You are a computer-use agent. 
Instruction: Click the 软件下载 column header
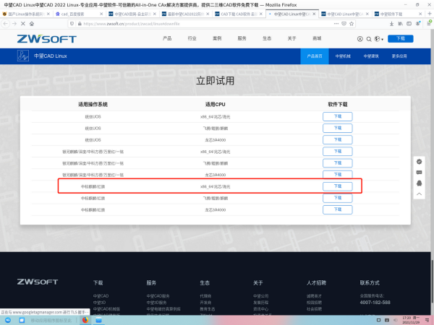(x=337, y=105)
